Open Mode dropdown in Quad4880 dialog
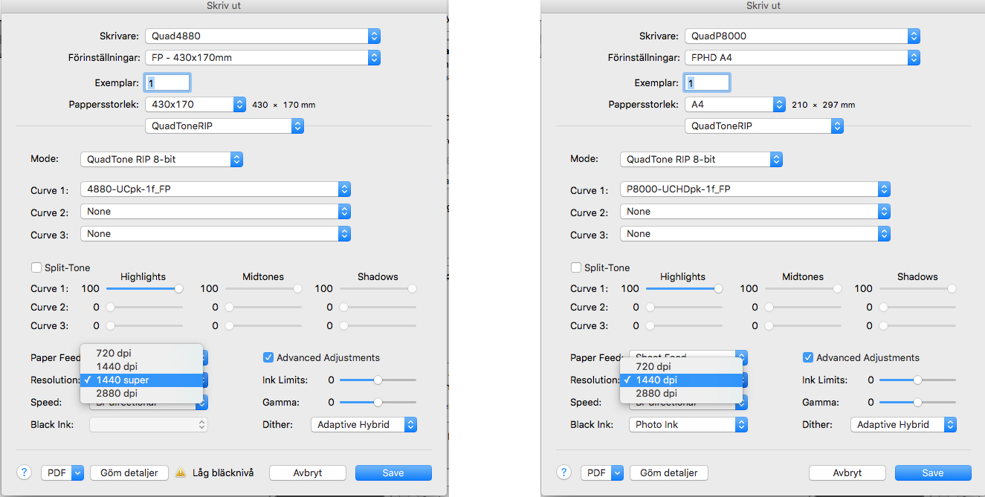The image size is (985, 497). point(161,159)
